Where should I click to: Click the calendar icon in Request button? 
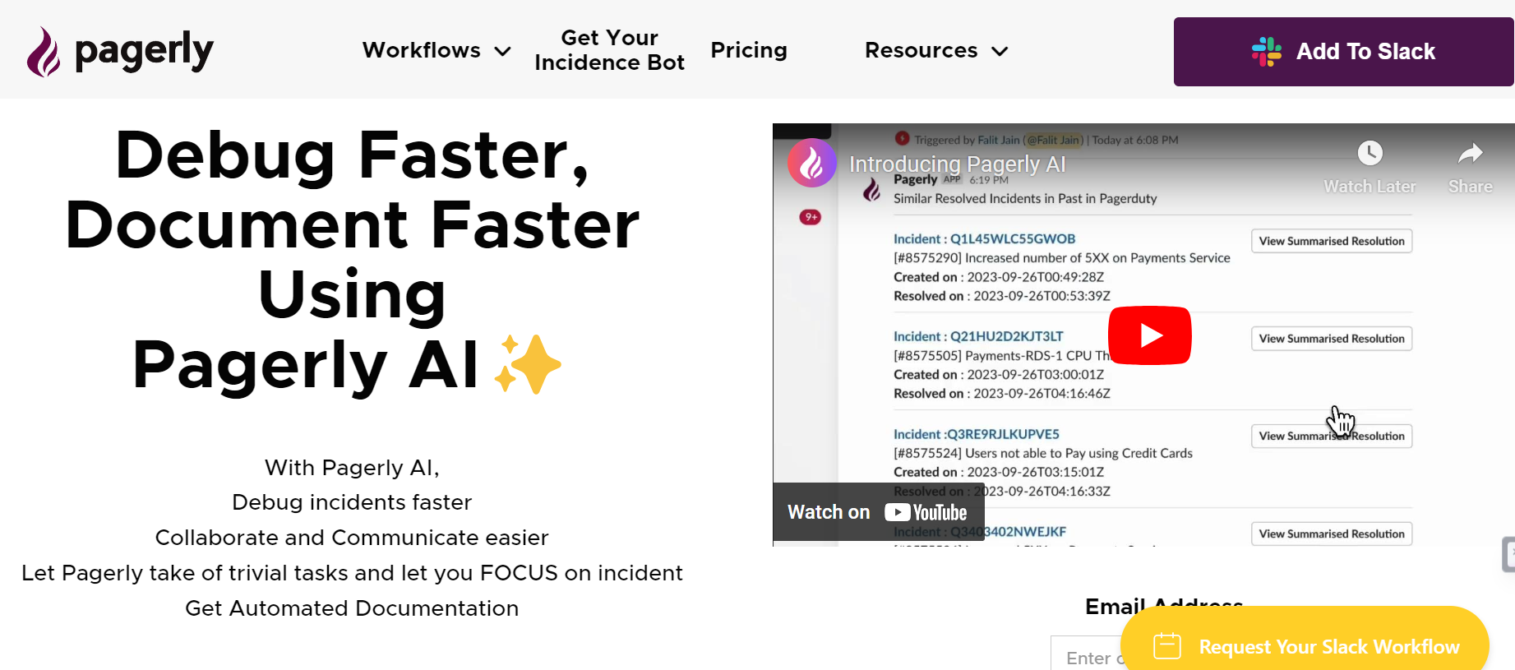coord(1166,646)
